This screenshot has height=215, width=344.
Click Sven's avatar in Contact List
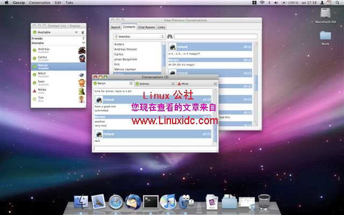82,83
